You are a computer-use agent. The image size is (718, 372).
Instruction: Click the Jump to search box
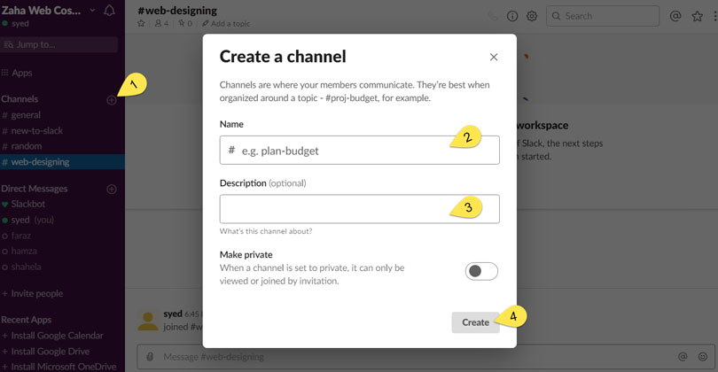click(x=59, y=44)
